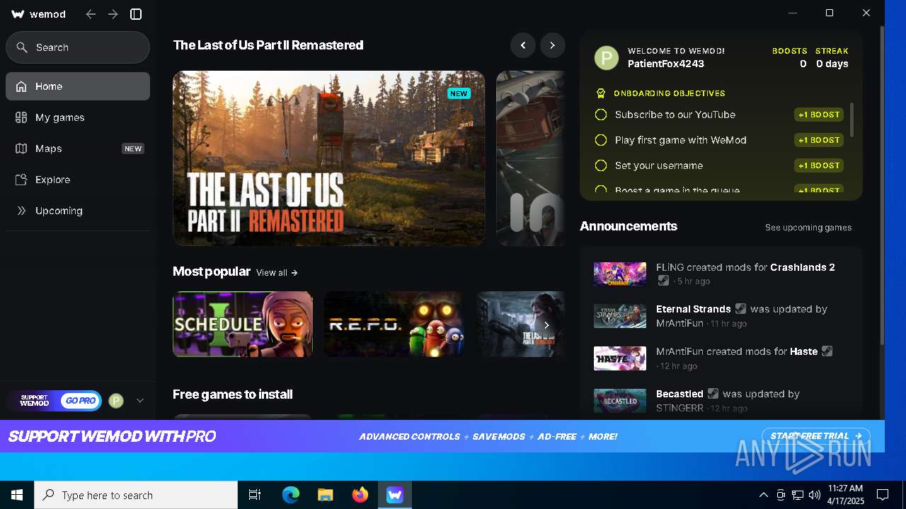906x509 pixels.
Task: Click +1 Boost next to YouTube objective
Action: click(x=819, y=115)
